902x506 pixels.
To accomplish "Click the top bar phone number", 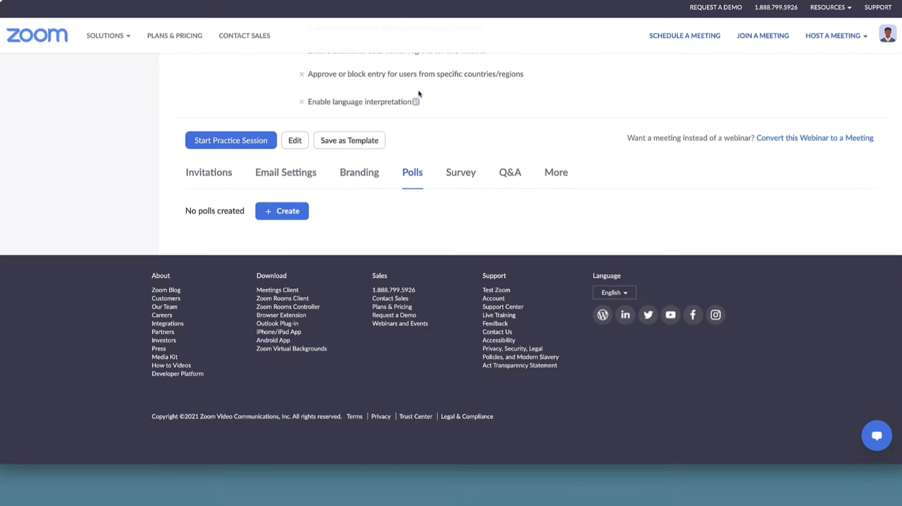I will [776, 8].
